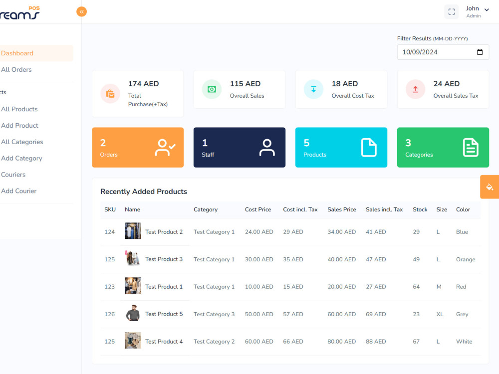Open the cyan Products card
Screen dimensions: 499x374
click(x=341, y=148)
